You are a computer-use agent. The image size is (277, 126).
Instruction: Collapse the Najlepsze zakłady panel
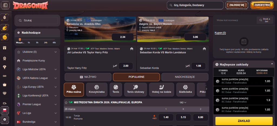point(272,64)
